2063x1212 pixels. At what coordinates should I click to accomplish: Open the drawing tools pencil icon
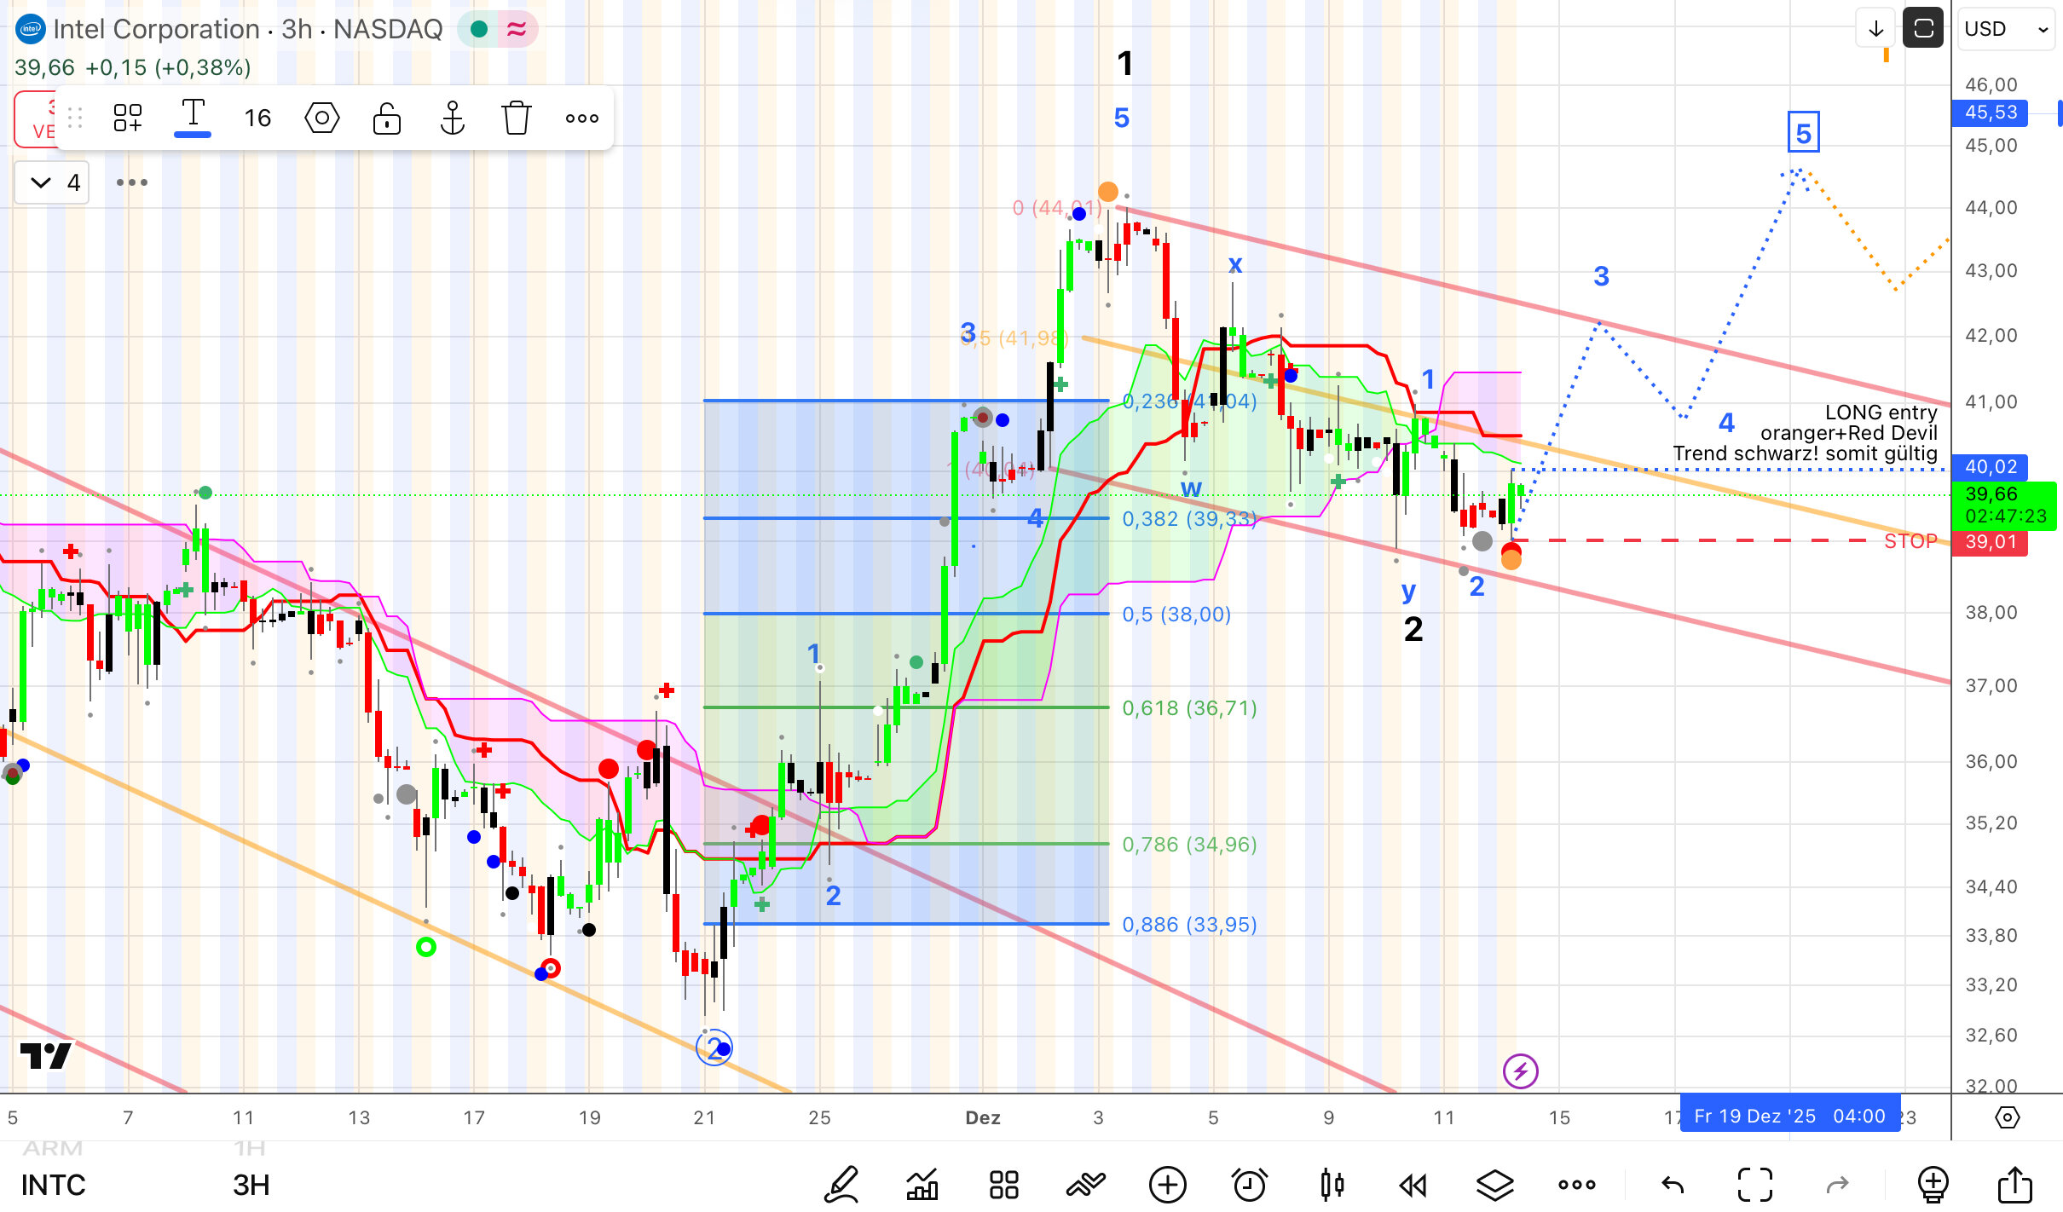click(841, 1185)
